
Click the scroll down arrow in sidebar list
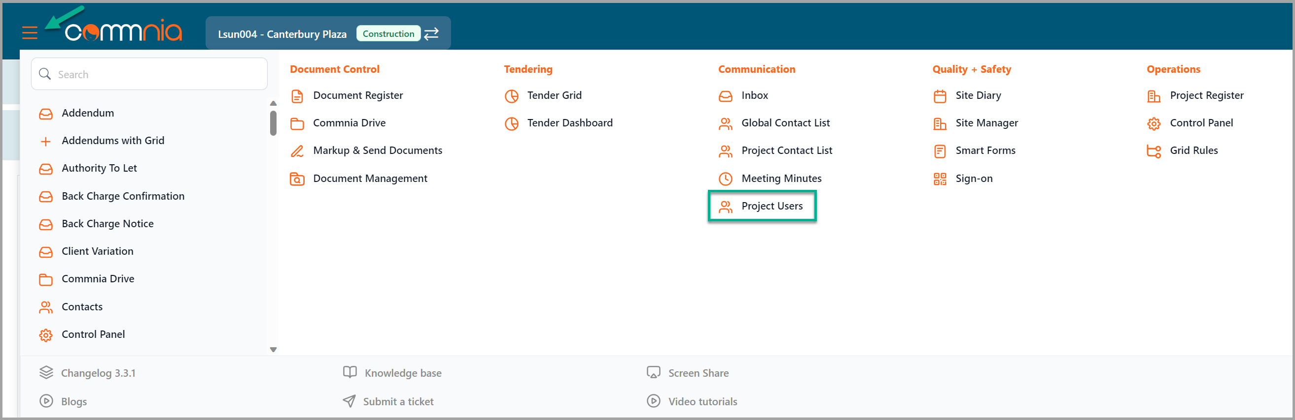(273, 350)
